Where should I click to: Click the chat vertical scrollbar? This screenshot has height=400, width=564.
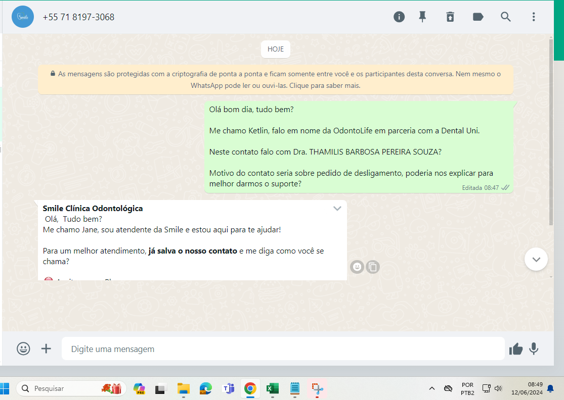[551, 132]
